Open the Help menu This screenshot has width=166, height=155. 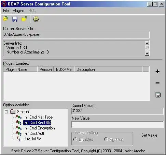[32, 11]
